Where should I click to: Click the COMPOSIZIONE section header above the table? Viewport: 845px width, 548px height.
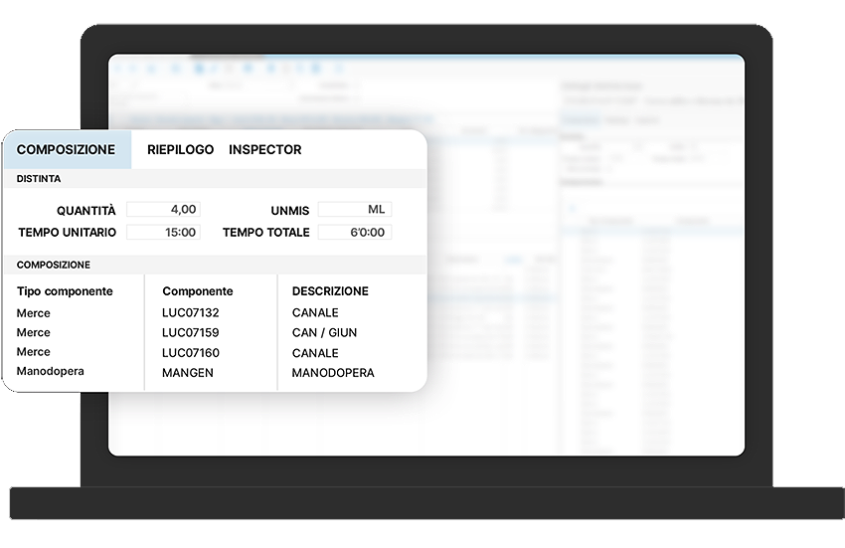[54, 266]
